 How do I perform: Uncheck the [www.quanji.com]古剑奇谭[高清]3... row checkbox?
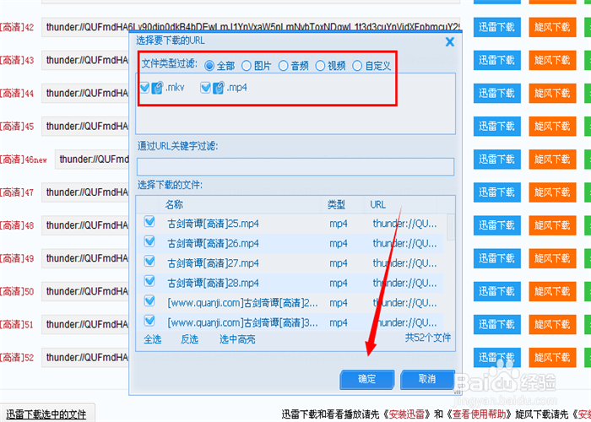149,321
